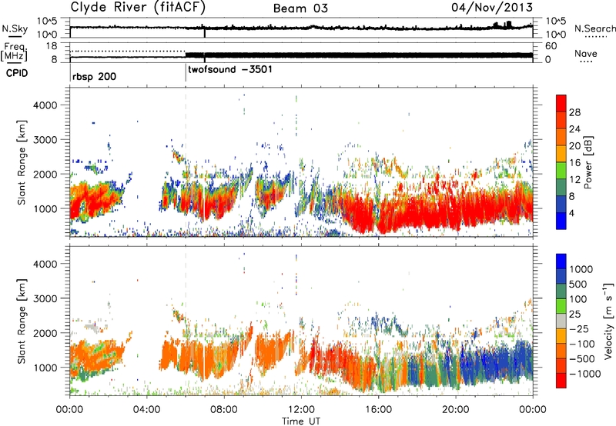Screen dimensions: 616x426
Task: Click the 'Power [dB]' colorbar label
Action: click(588, 162)
